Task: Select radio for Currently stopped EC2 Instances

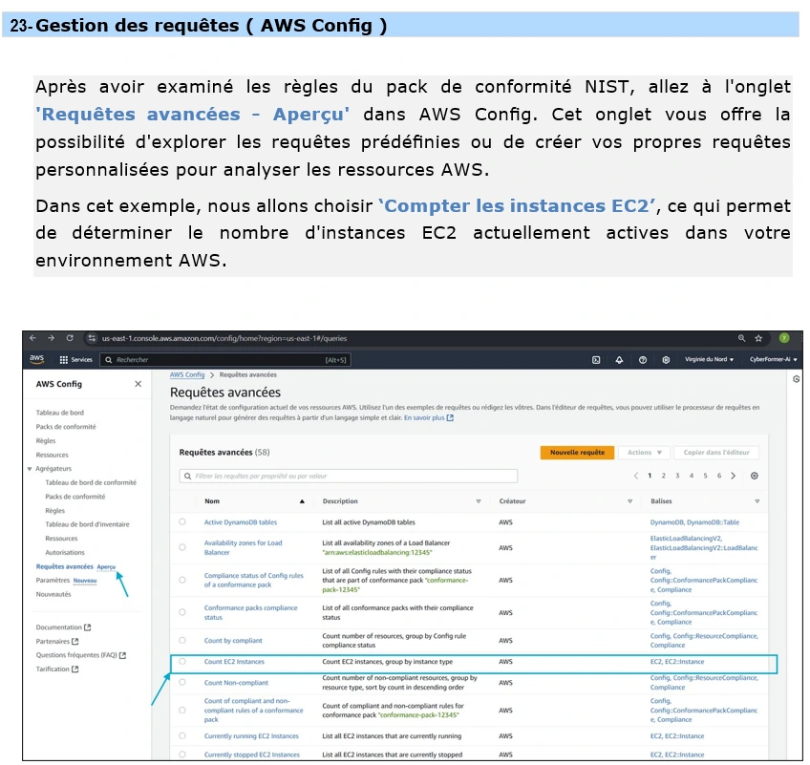Action: (x=182, y=754)
